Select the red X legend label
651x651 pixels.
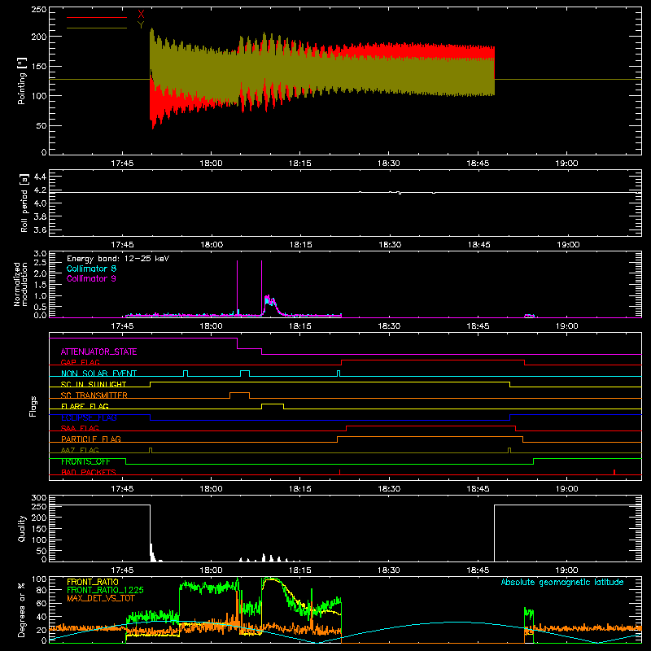141,15
